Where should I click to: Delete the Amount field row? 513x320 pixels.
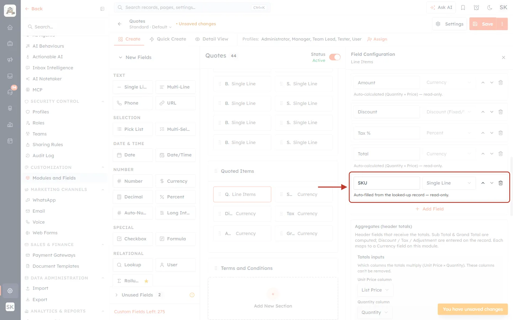[x=501, y=82]
